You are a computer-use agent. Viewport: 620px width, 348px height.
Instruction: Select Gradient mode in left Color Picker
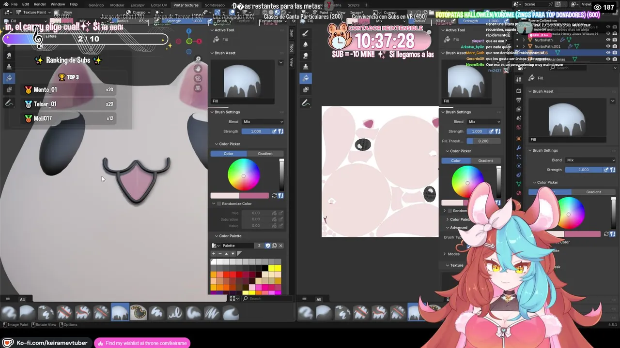click(x=265, y=154)
